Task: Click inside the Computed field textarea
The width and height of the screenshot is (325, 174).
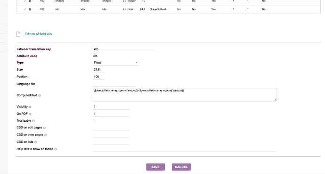Action: coord(185,95)
